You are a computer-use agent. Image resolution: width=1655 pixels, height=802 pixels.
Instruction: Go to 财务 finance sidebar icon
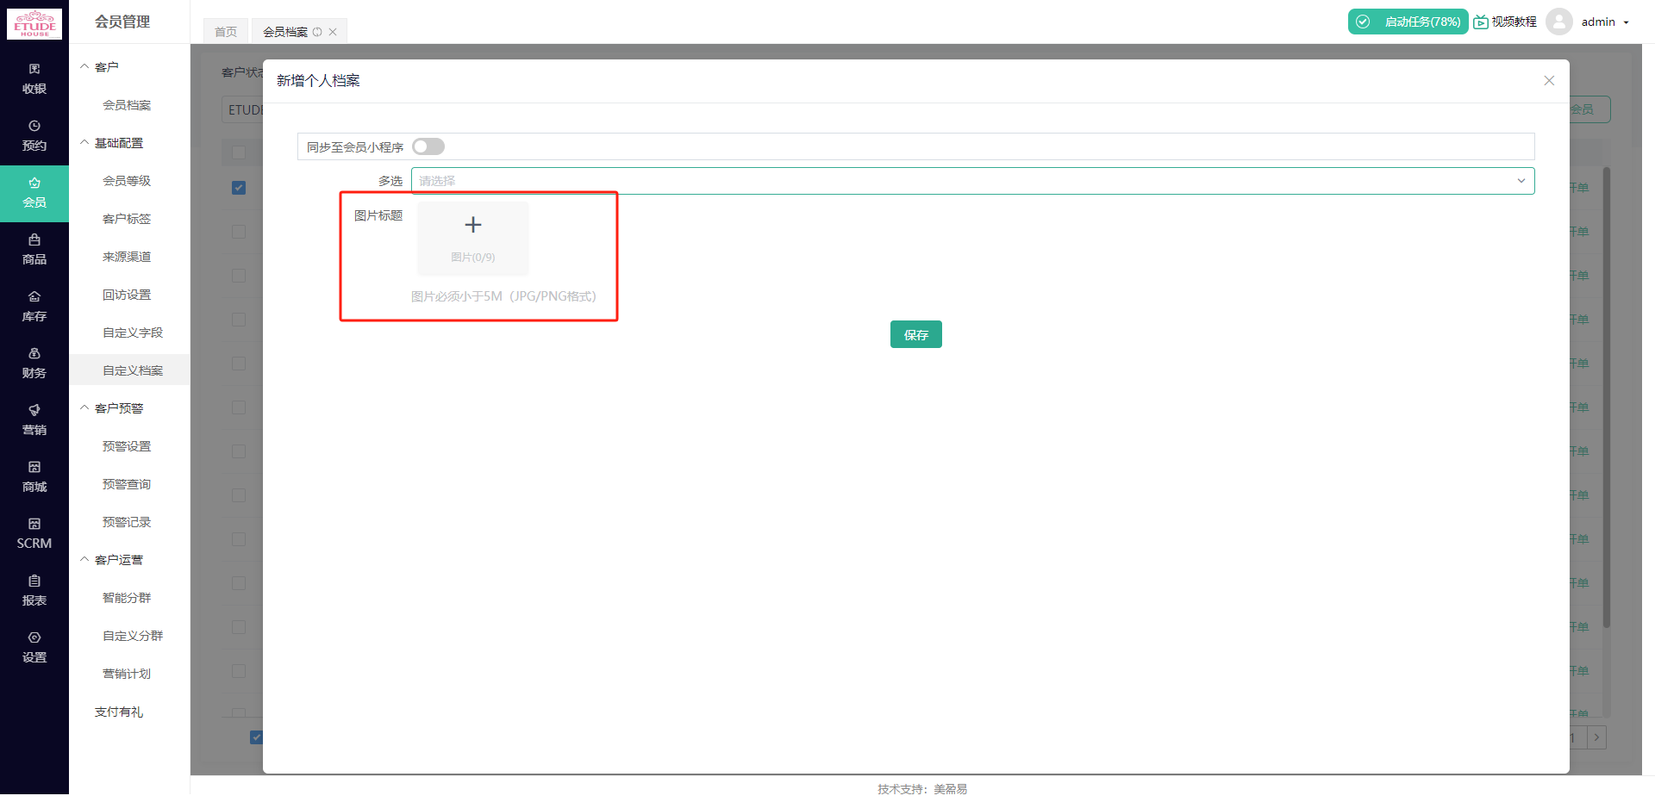tap(34, 363)
